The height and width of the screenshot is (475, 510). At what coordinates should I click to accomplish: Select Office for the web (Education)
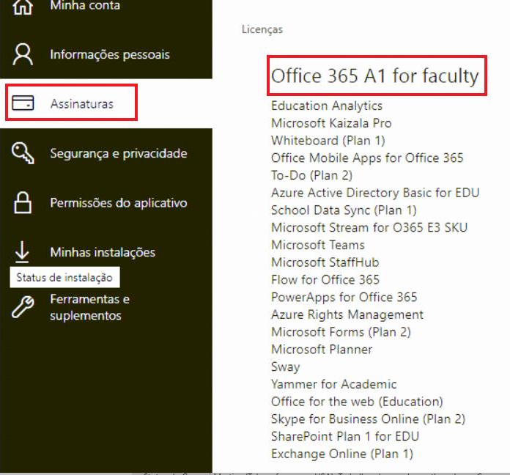coord(357,402)
